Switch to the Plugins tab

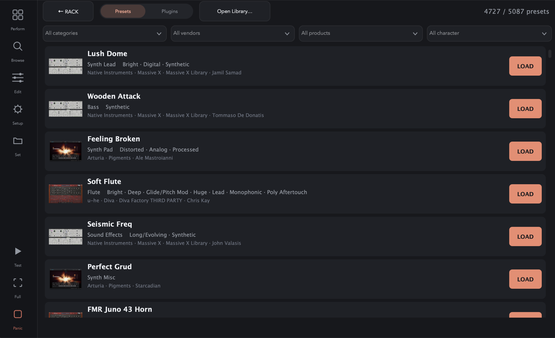(x=170, y=11)
